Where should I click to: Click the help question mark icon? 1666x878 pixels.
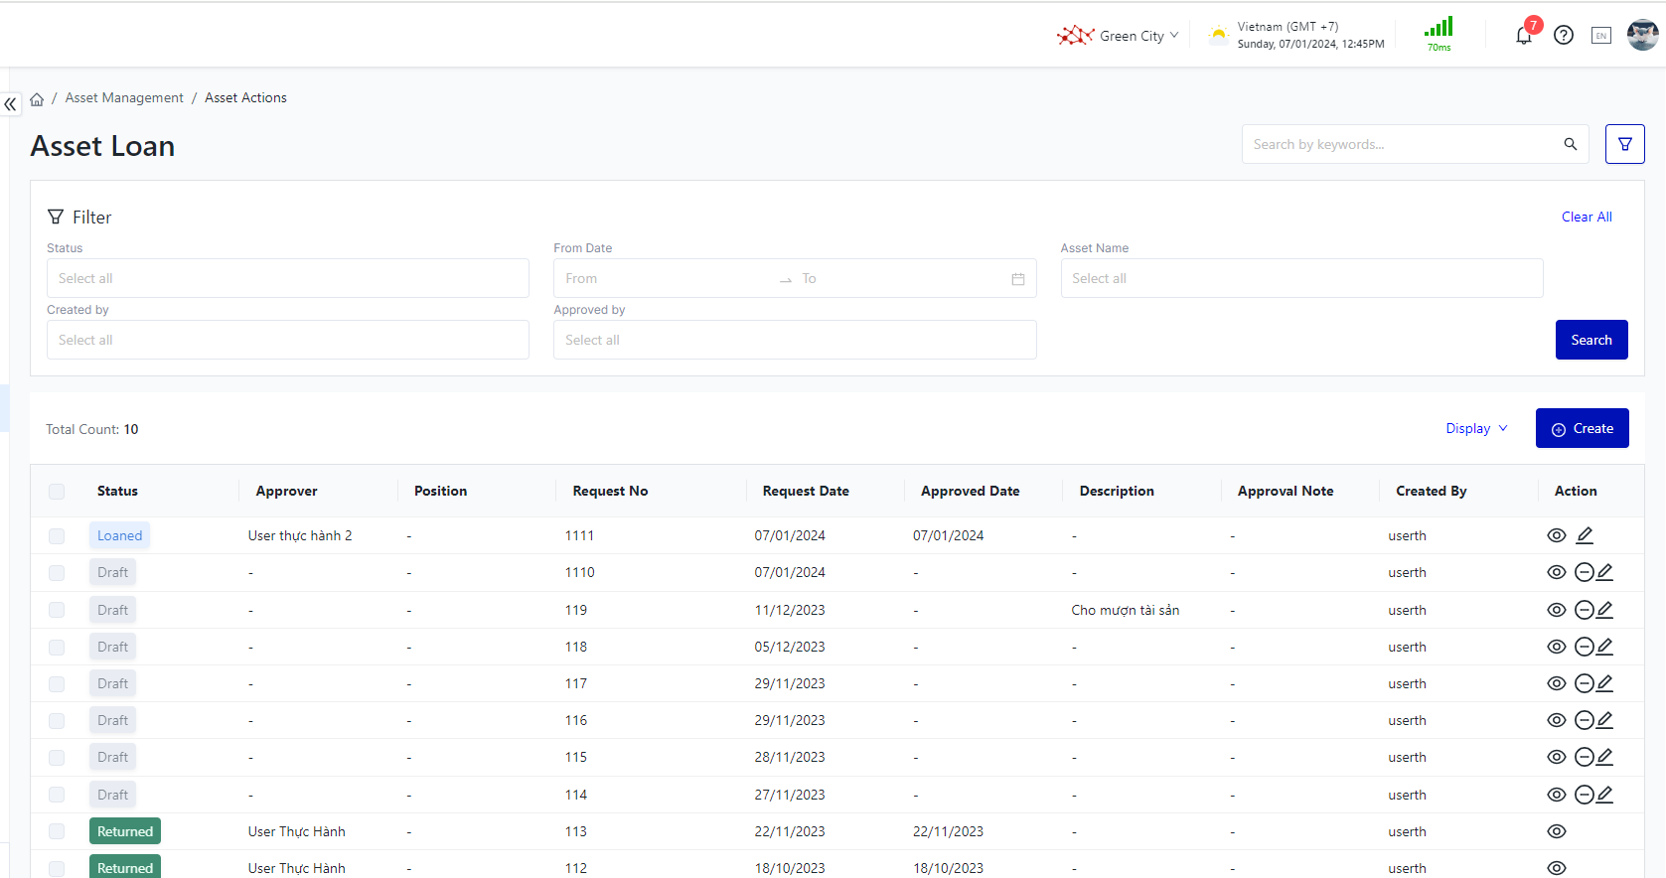pyautogui.click(x=1564, y=36)
